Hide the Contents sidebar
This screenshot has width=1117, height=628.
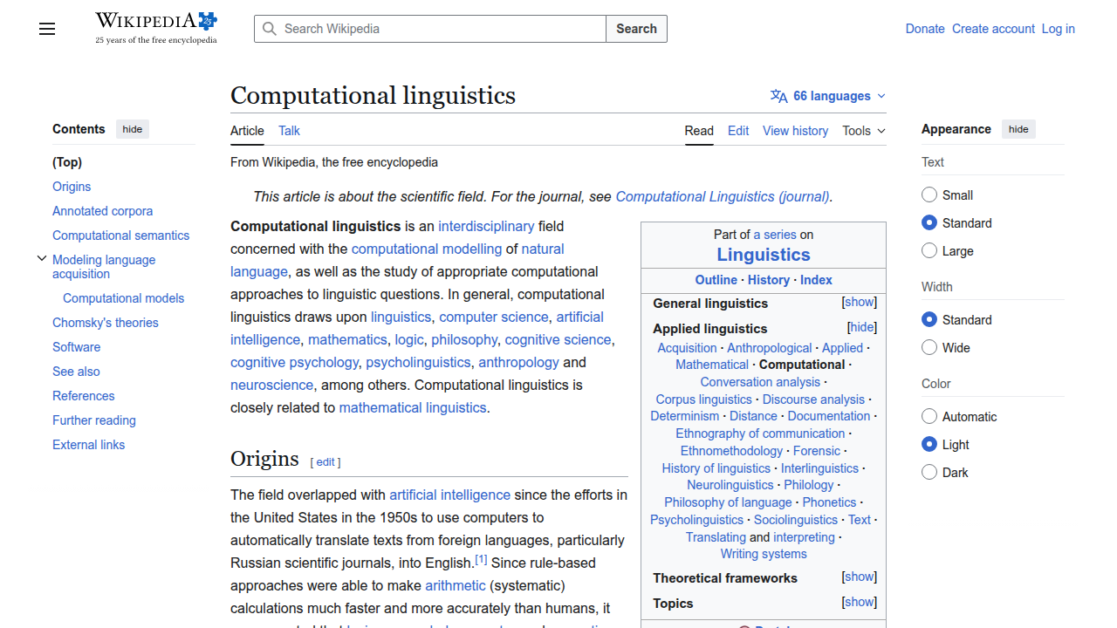(133, 129)
